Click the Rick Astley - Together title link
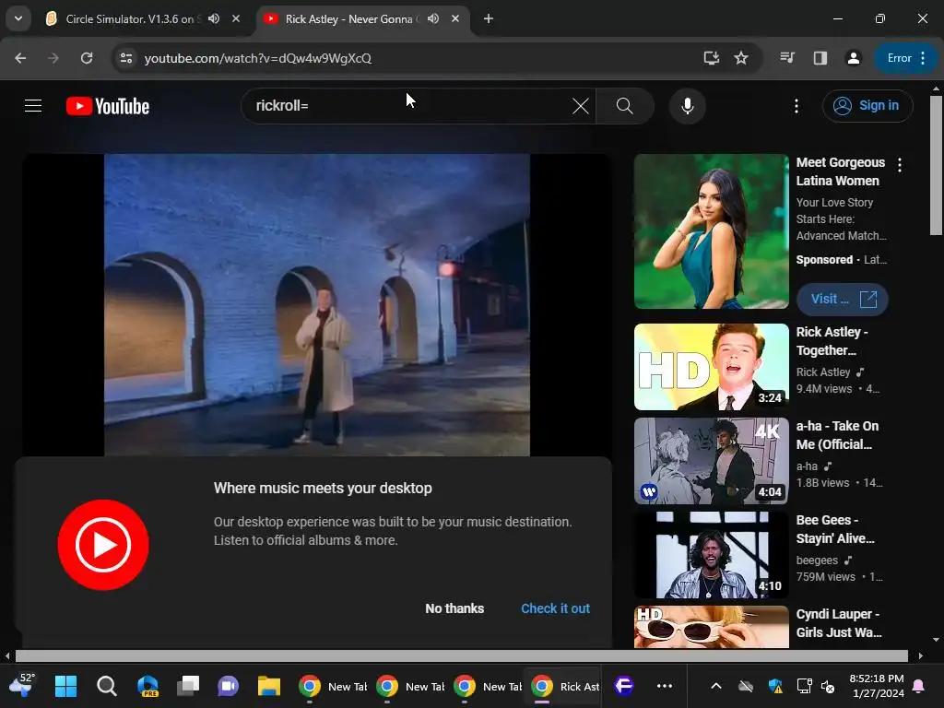This screenshot has width=944, height=708. (x=832, y=341)
